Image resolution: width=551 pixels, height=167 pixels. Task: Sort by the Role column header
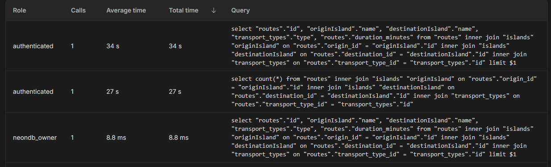click(19, 10)
